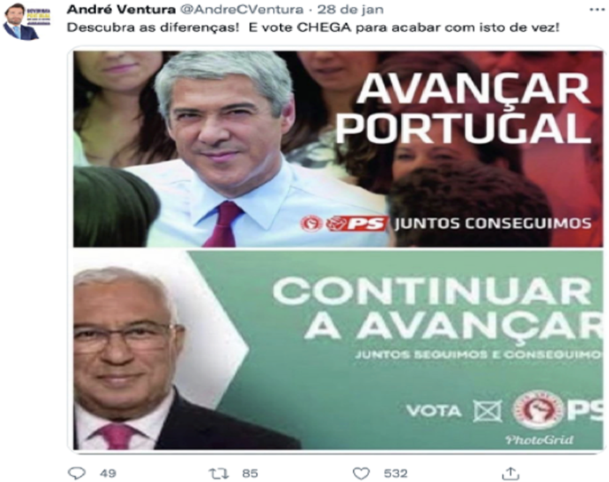
Task: Open the three-dot more options menu
Action: (597, 9)
